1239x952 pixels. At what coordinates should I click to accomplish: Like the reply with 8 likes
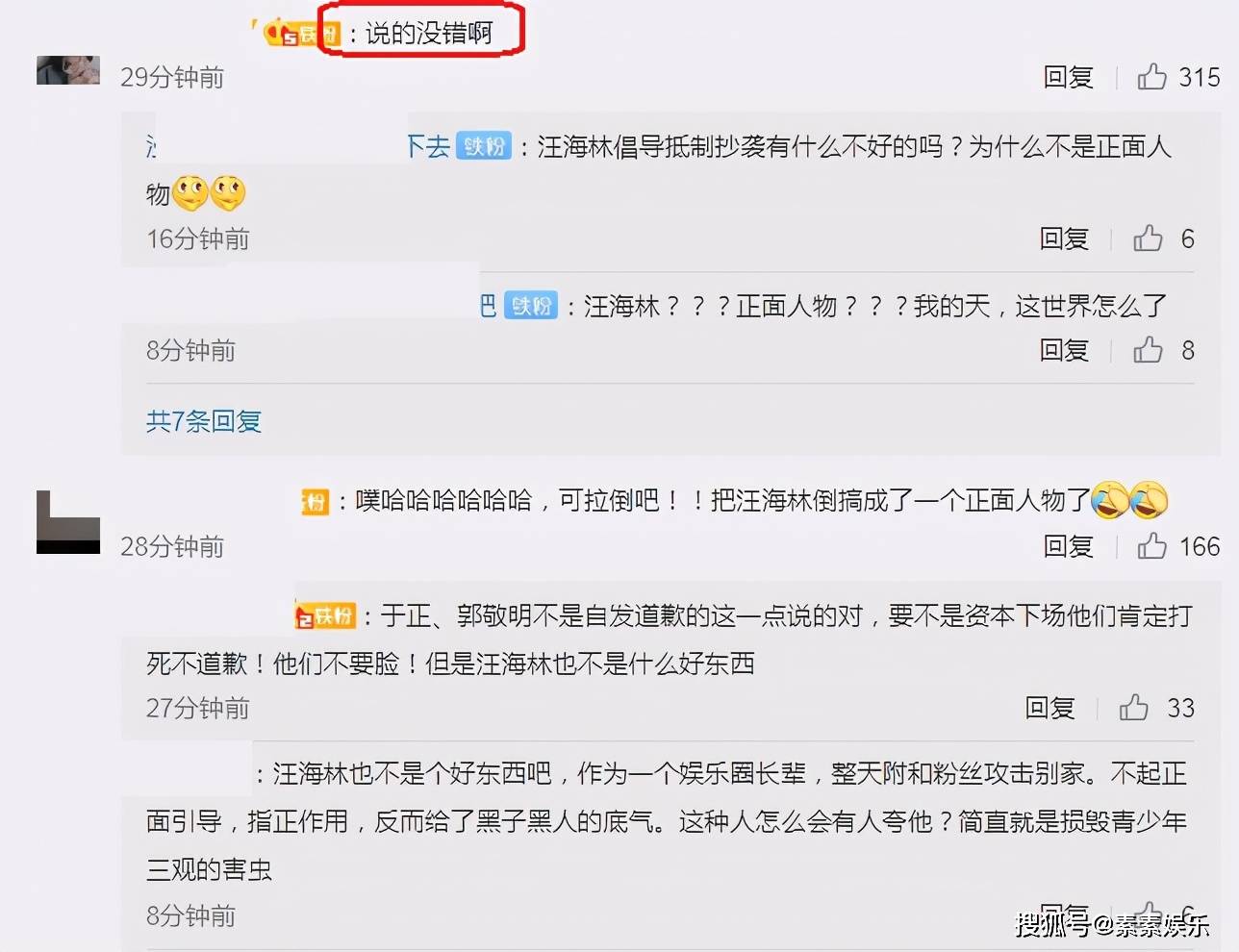point(1148,349)
